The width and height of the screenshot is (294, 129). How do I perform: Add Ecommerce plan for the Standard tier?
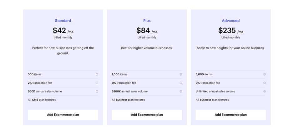coord(63,115)
